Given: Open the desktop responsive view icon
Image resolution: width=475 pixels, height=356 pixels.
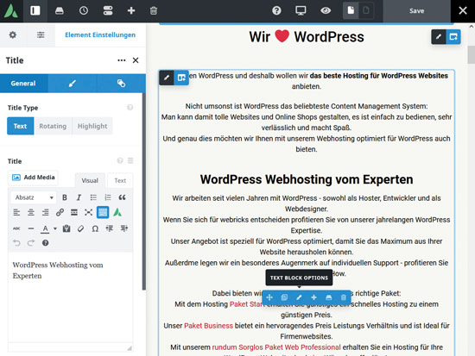Looking at the screenshot, I should pos(301,11).
